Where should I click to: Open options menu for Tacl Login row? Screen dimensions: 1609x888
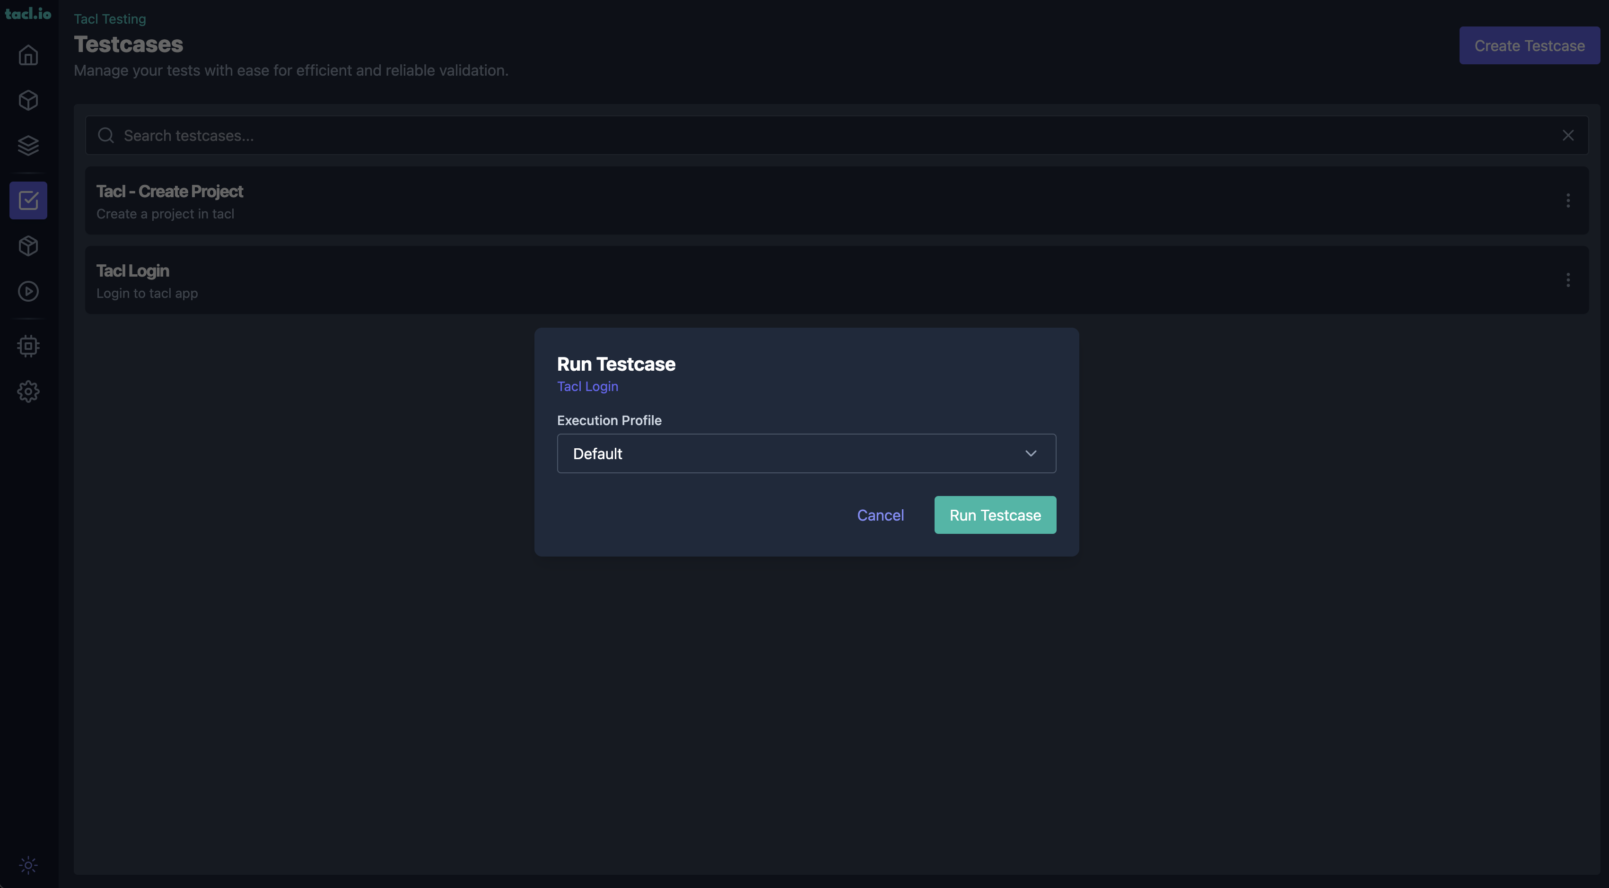(1568, 280)
